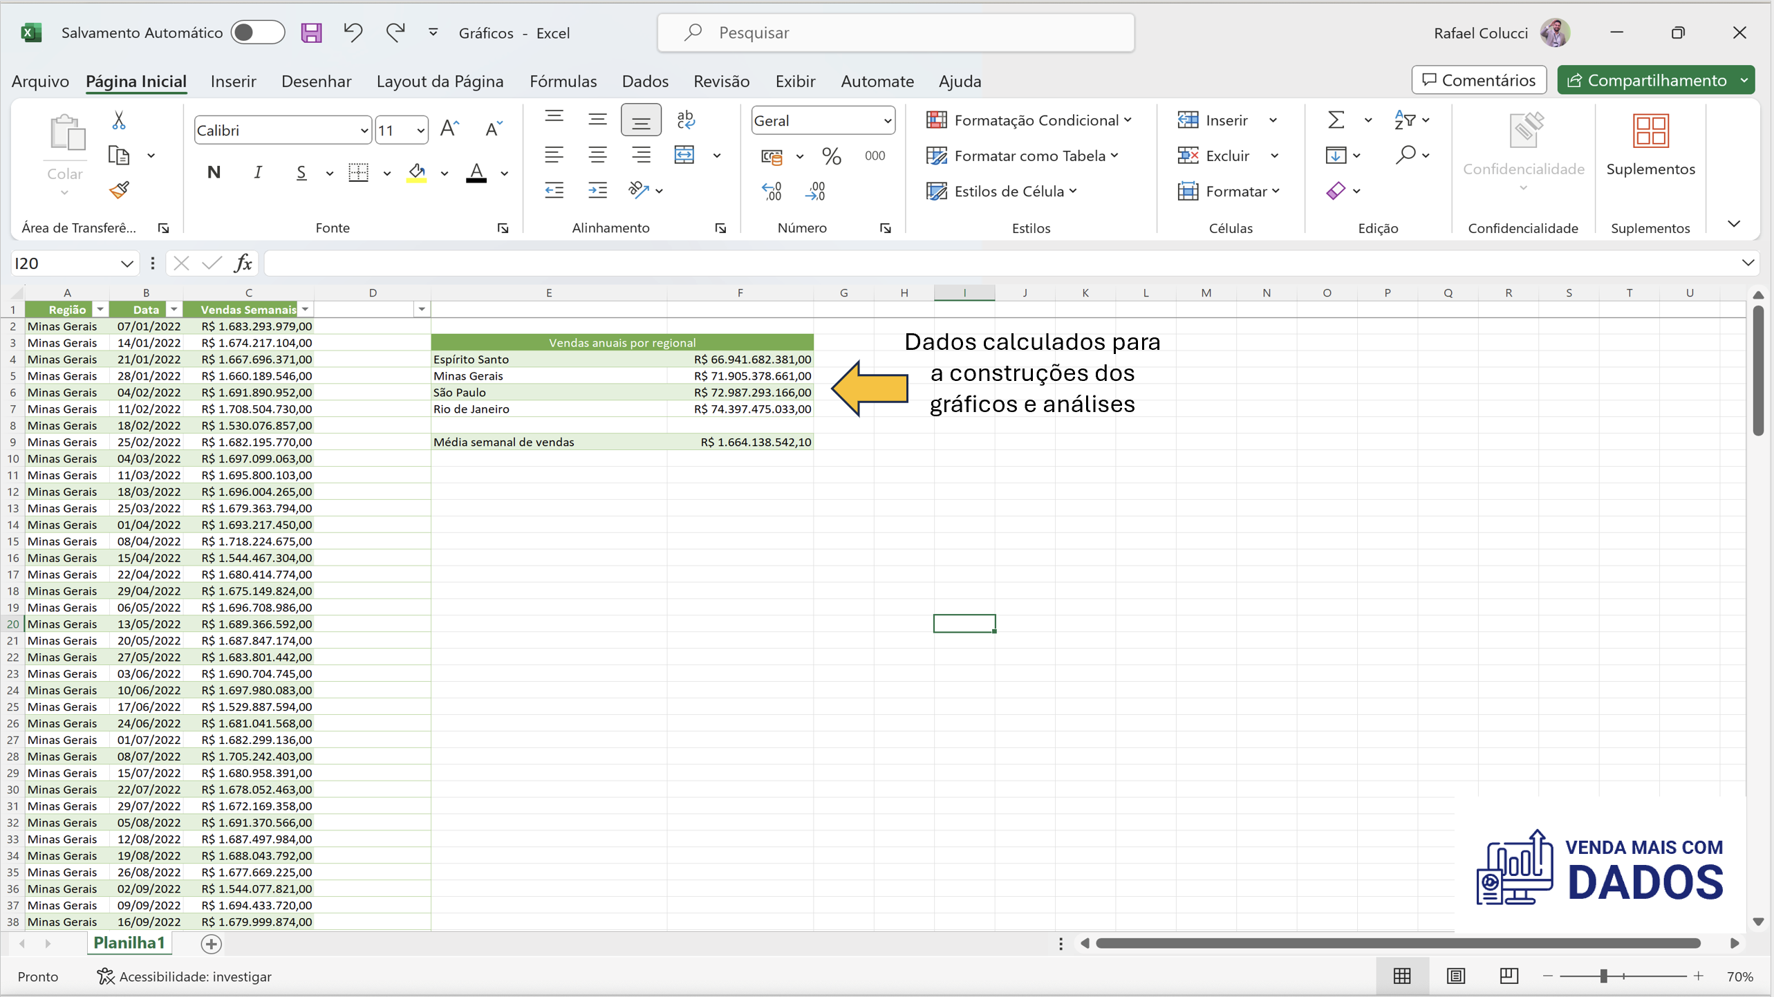Screen dimensions: 1774x997
Task: Apply fill color to cell
Action: click(x=417, y=173)
